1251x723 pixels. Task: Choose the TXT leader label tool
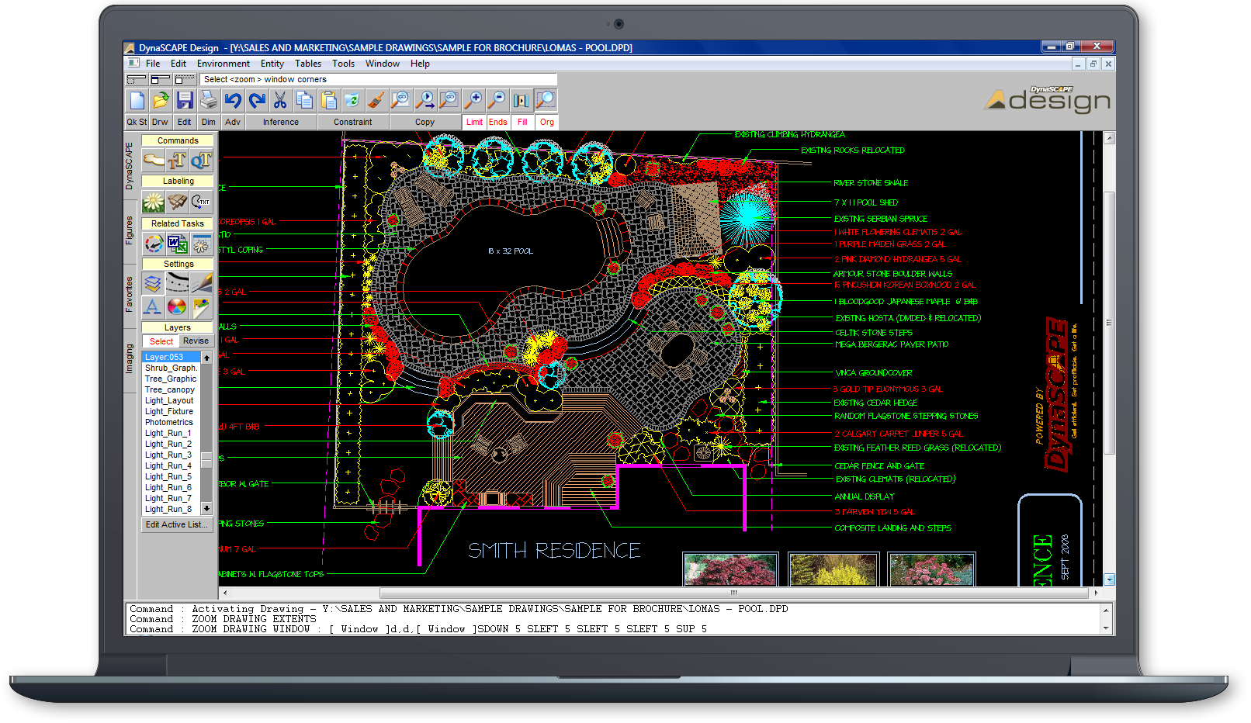(x=201, y=202)
